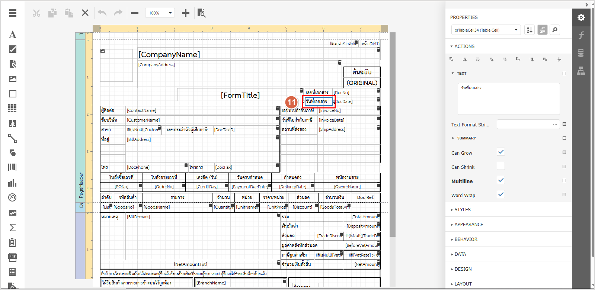Click the Text Format String ellipsis button
This screenshot has height=290, width=595.
click(x=555, y=124)
